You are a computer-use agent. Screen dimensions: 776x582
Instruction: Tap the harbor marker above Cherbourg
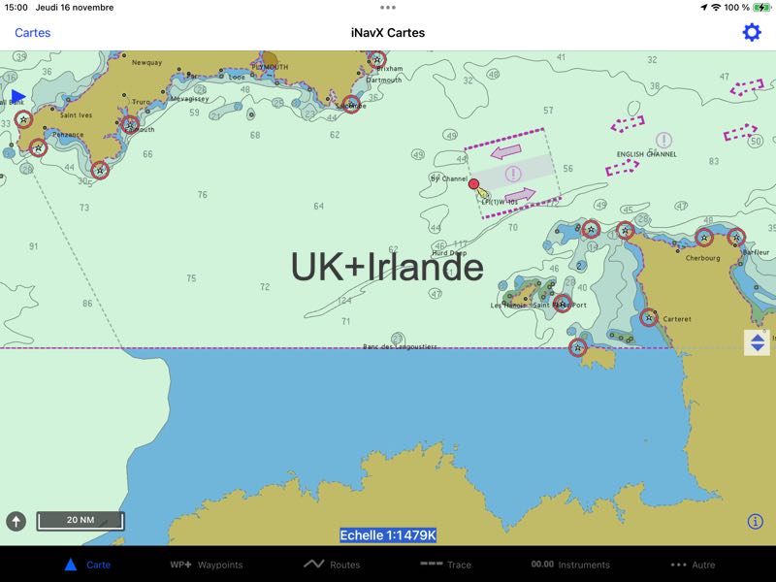(704, 238)
